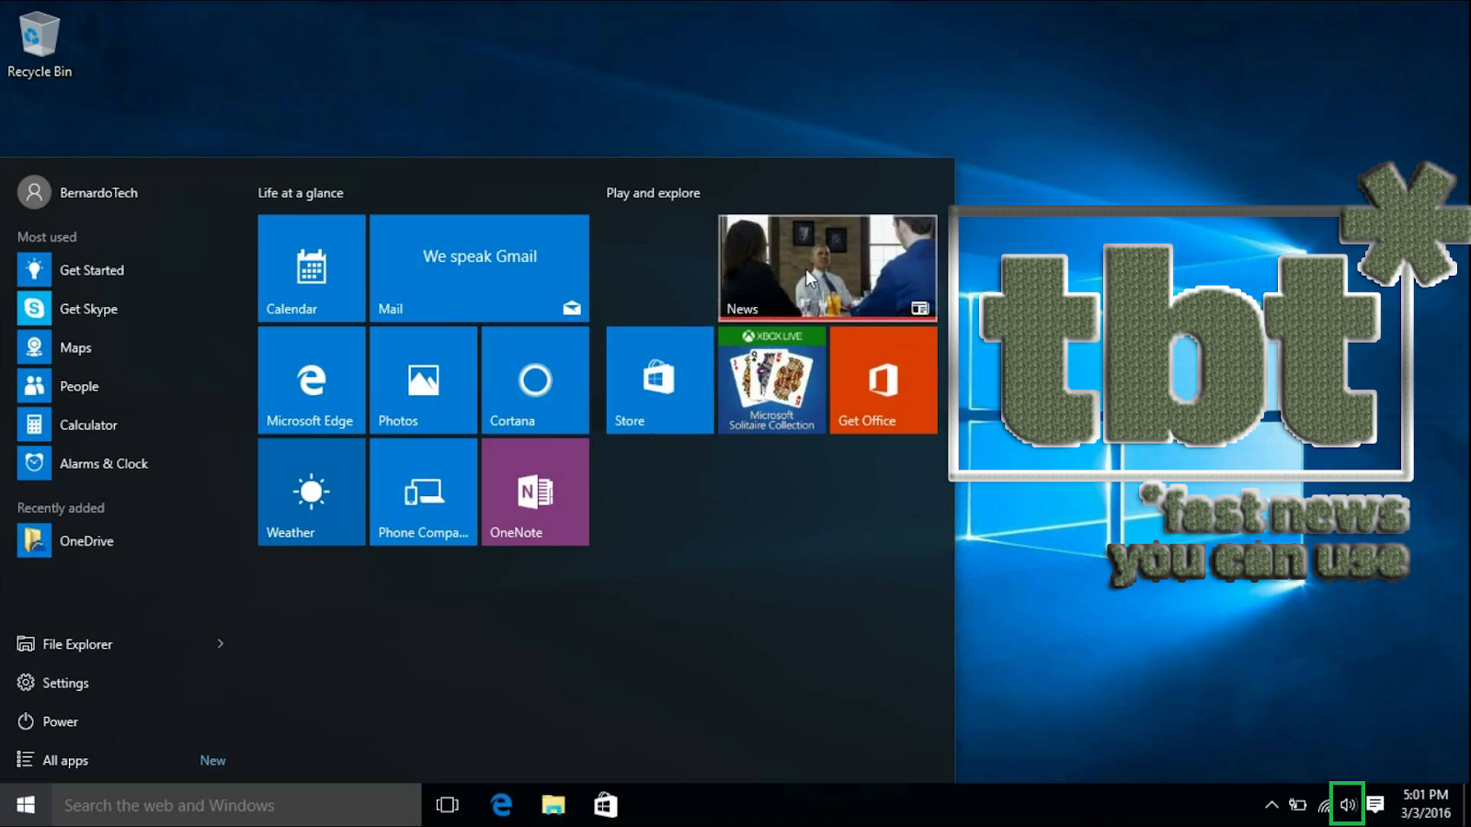This screenshot has width=1471, height=827.
Task: Launch Edge from the taskbar
Action: pyautogui.click(x=501, y=805)
